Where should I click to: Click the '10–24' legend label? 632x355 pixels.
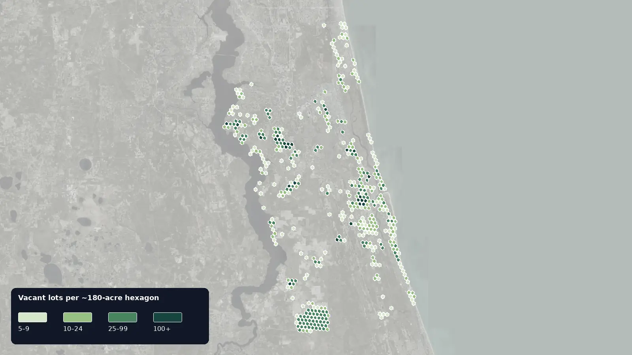coord(73,329)
